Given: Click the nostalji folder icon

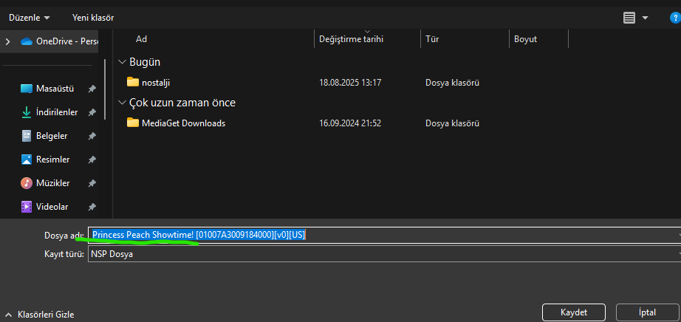Looking at the screenshot, I should coord(132,82).
